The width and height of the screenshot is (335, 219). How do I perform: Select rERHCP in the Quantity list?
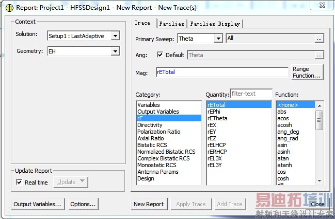[x=239, y=152]
